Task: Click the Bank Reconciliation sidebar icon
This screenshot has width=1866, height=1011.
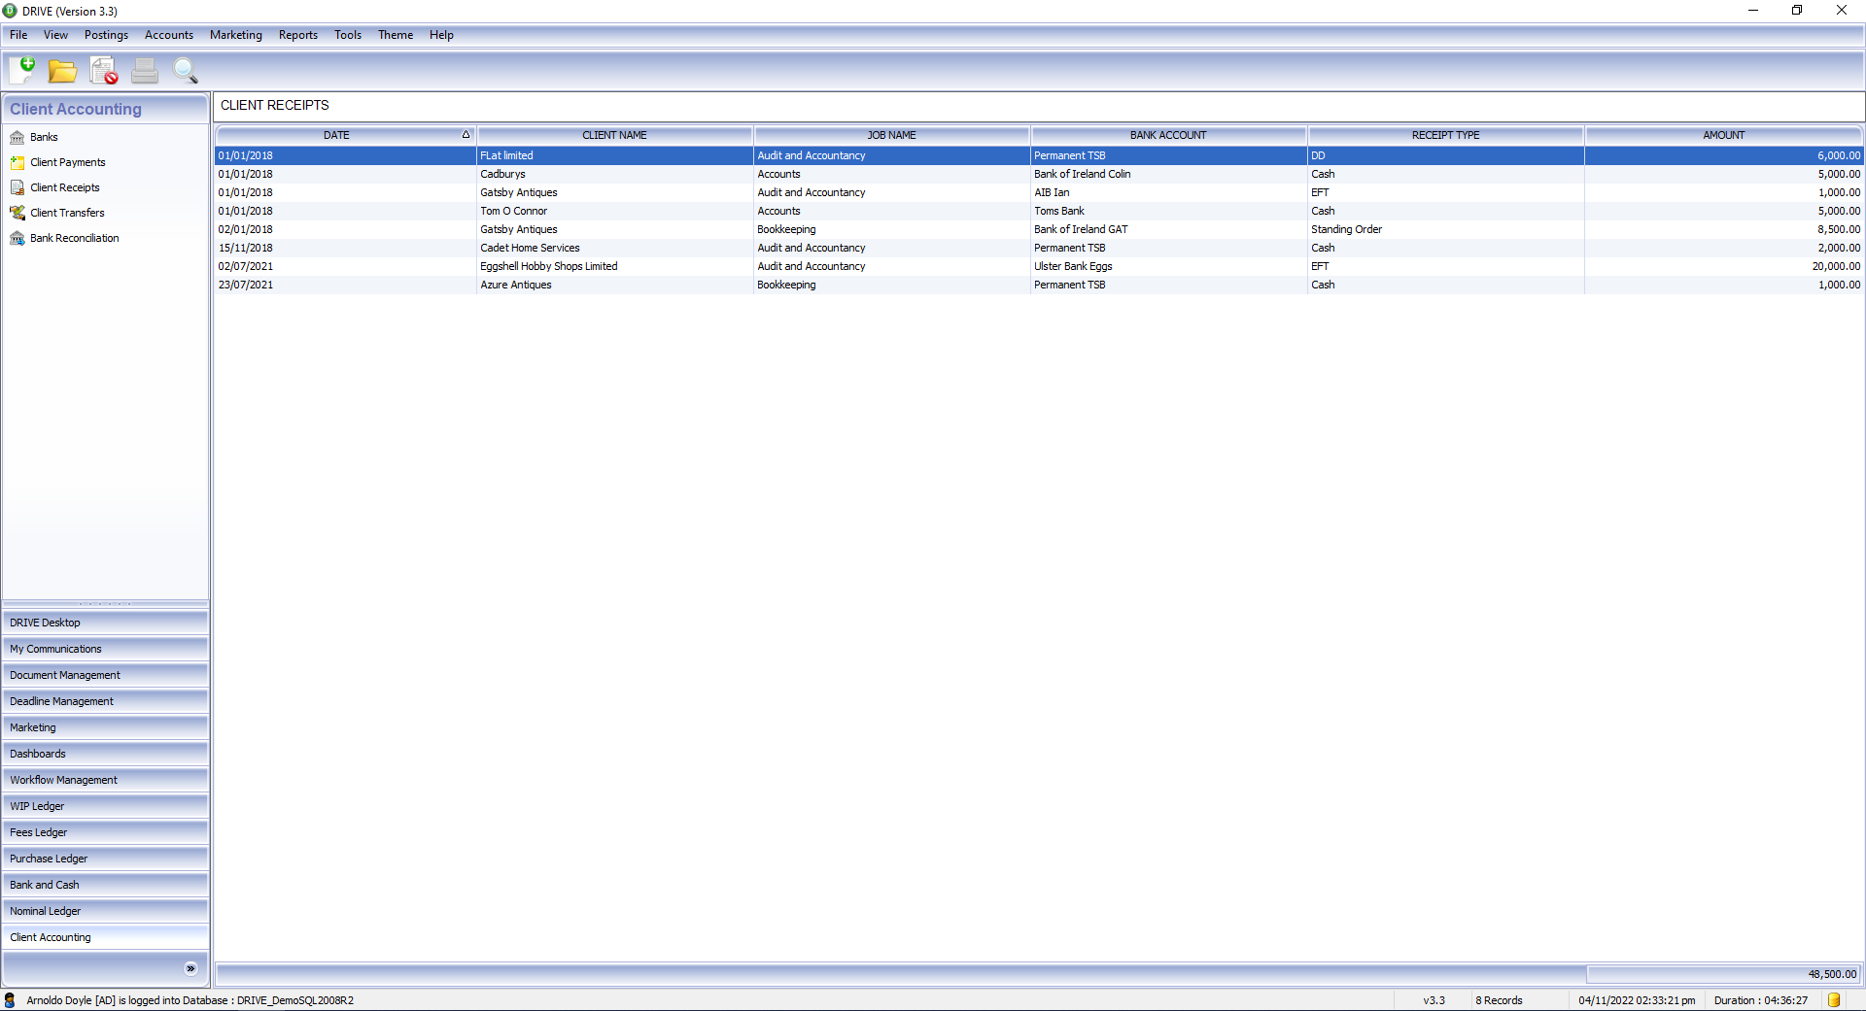Action: pyautogui.click(x=17, y=238)
